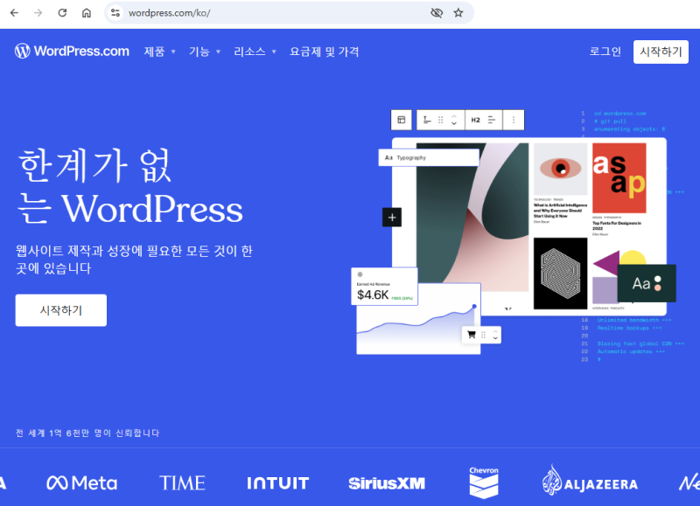The height and width of the screenshot is (506, 700).
Task: Click the 시작하기 button in header
Action: [661, 52]
